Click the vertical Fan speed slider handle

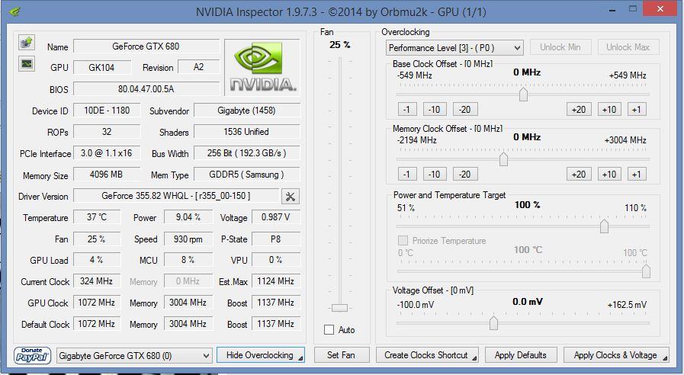pyautogui.click(x=340, y=308)
